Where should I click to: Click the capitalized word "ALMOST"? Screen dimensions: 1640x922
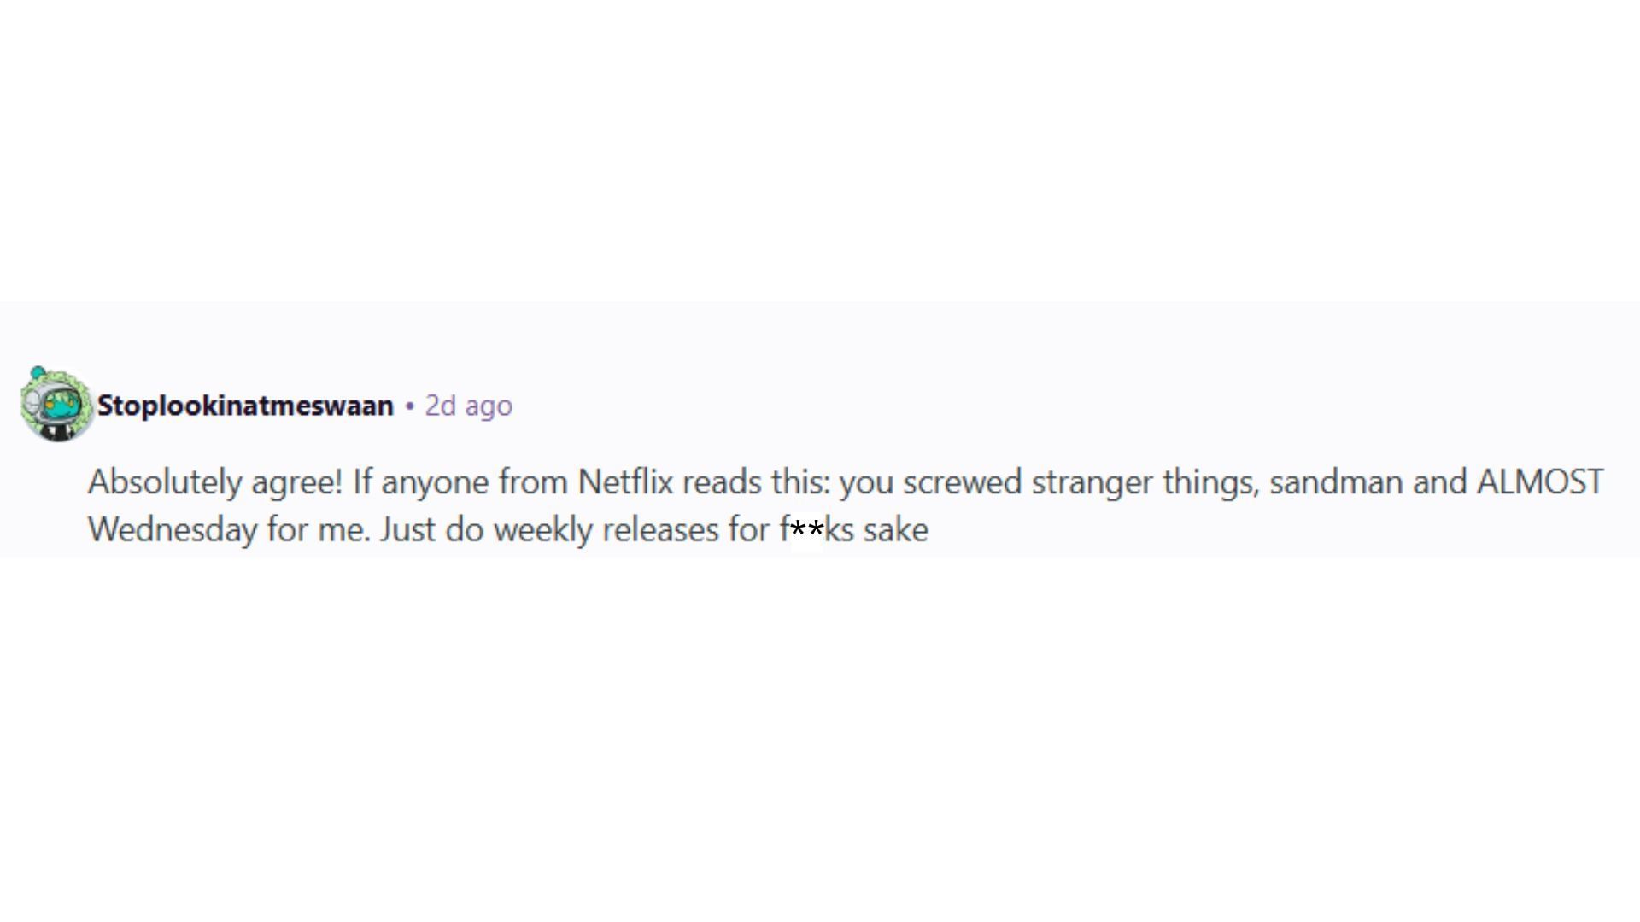point(1540,482)
